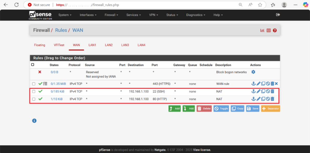The width and height of the screenshot is (310, 153).
Task: Add this page to browser favorites star
Action: coord(260,5)
